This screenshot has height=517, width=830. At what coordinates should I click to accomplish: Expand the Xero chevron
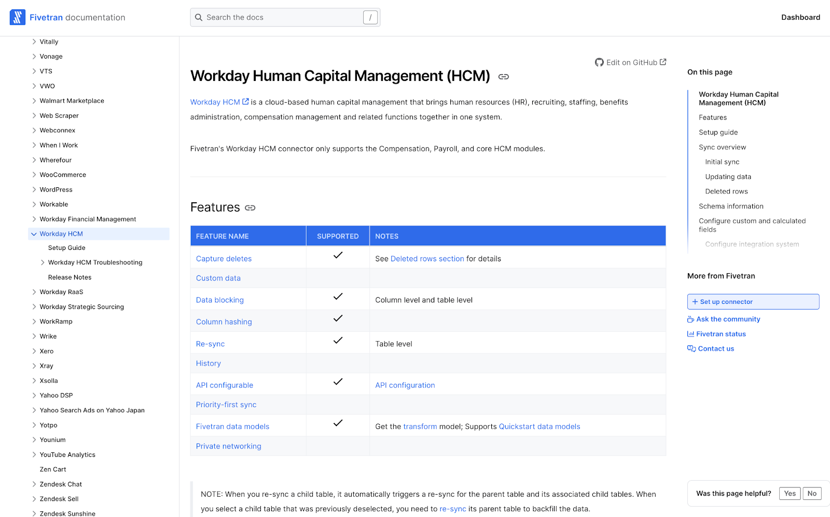(34, 351)
